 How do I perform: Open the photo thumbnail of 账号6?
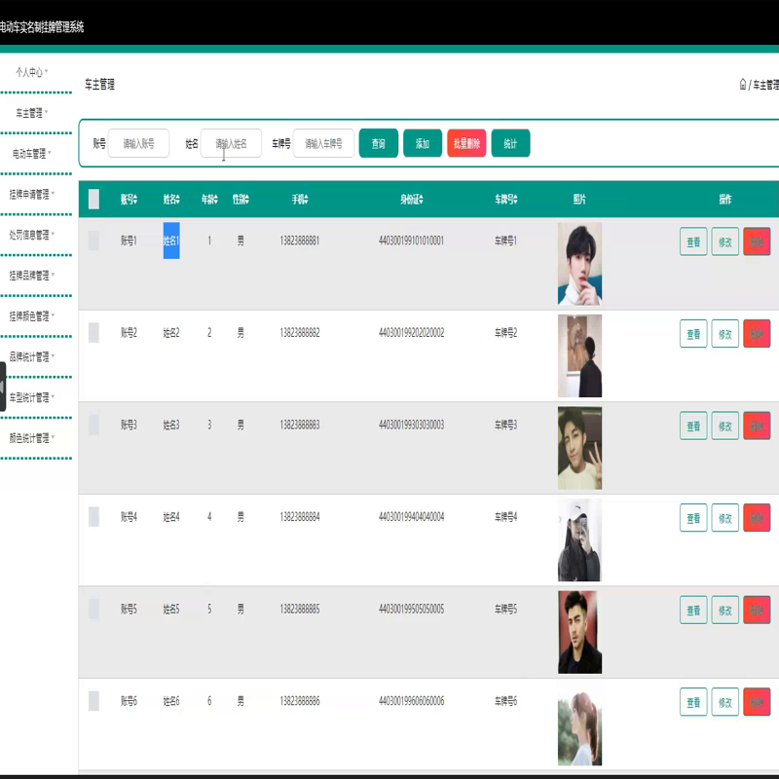click(x=579, y=723)
